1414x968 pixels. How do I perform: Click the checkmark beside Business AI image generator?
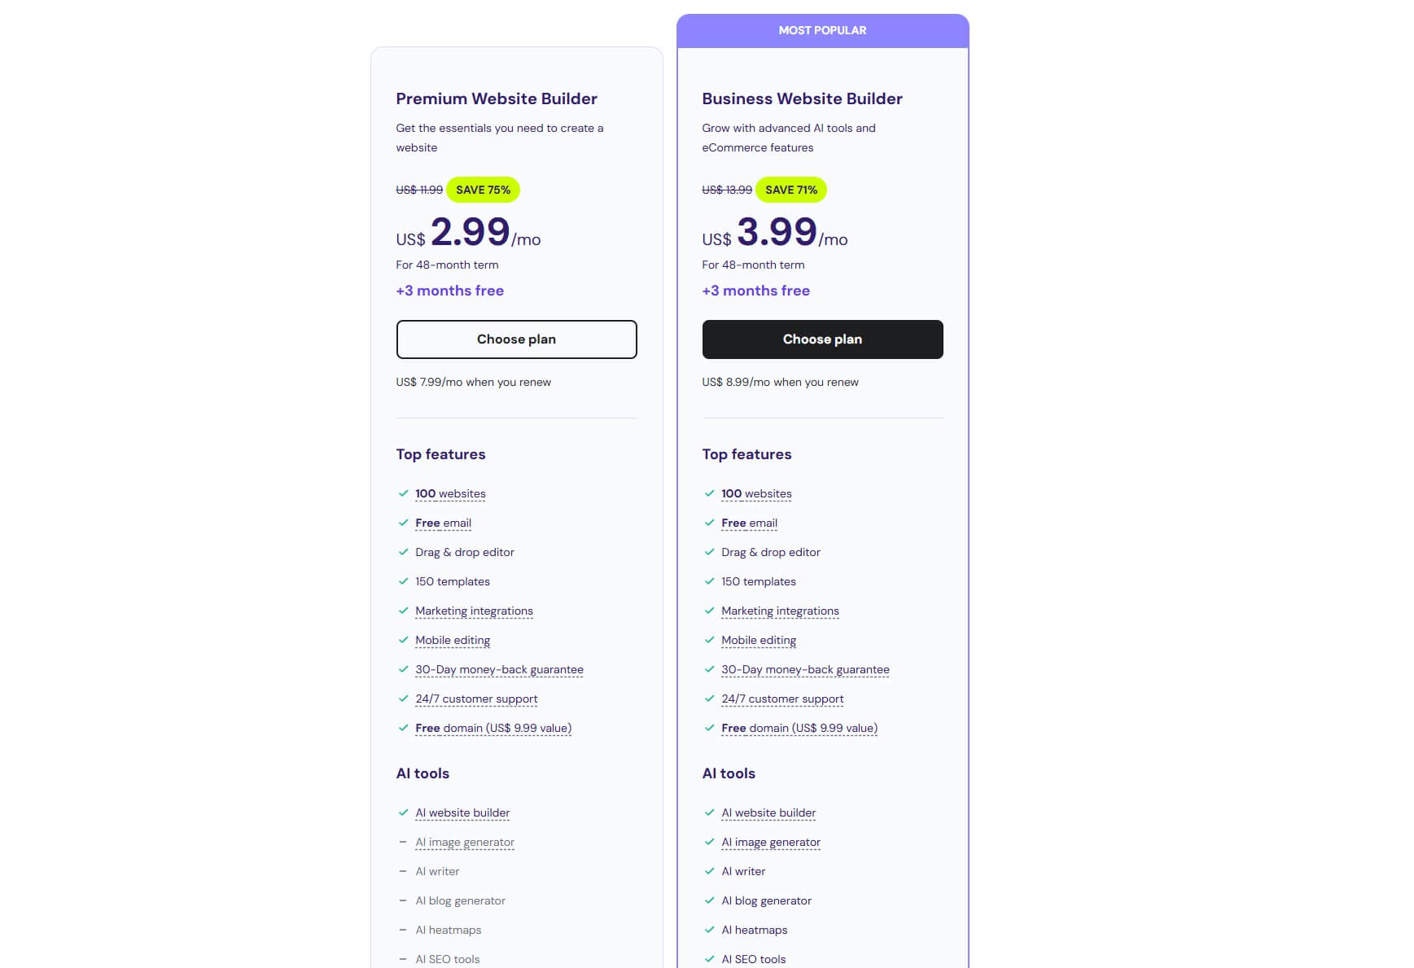[x=709, y=842]
